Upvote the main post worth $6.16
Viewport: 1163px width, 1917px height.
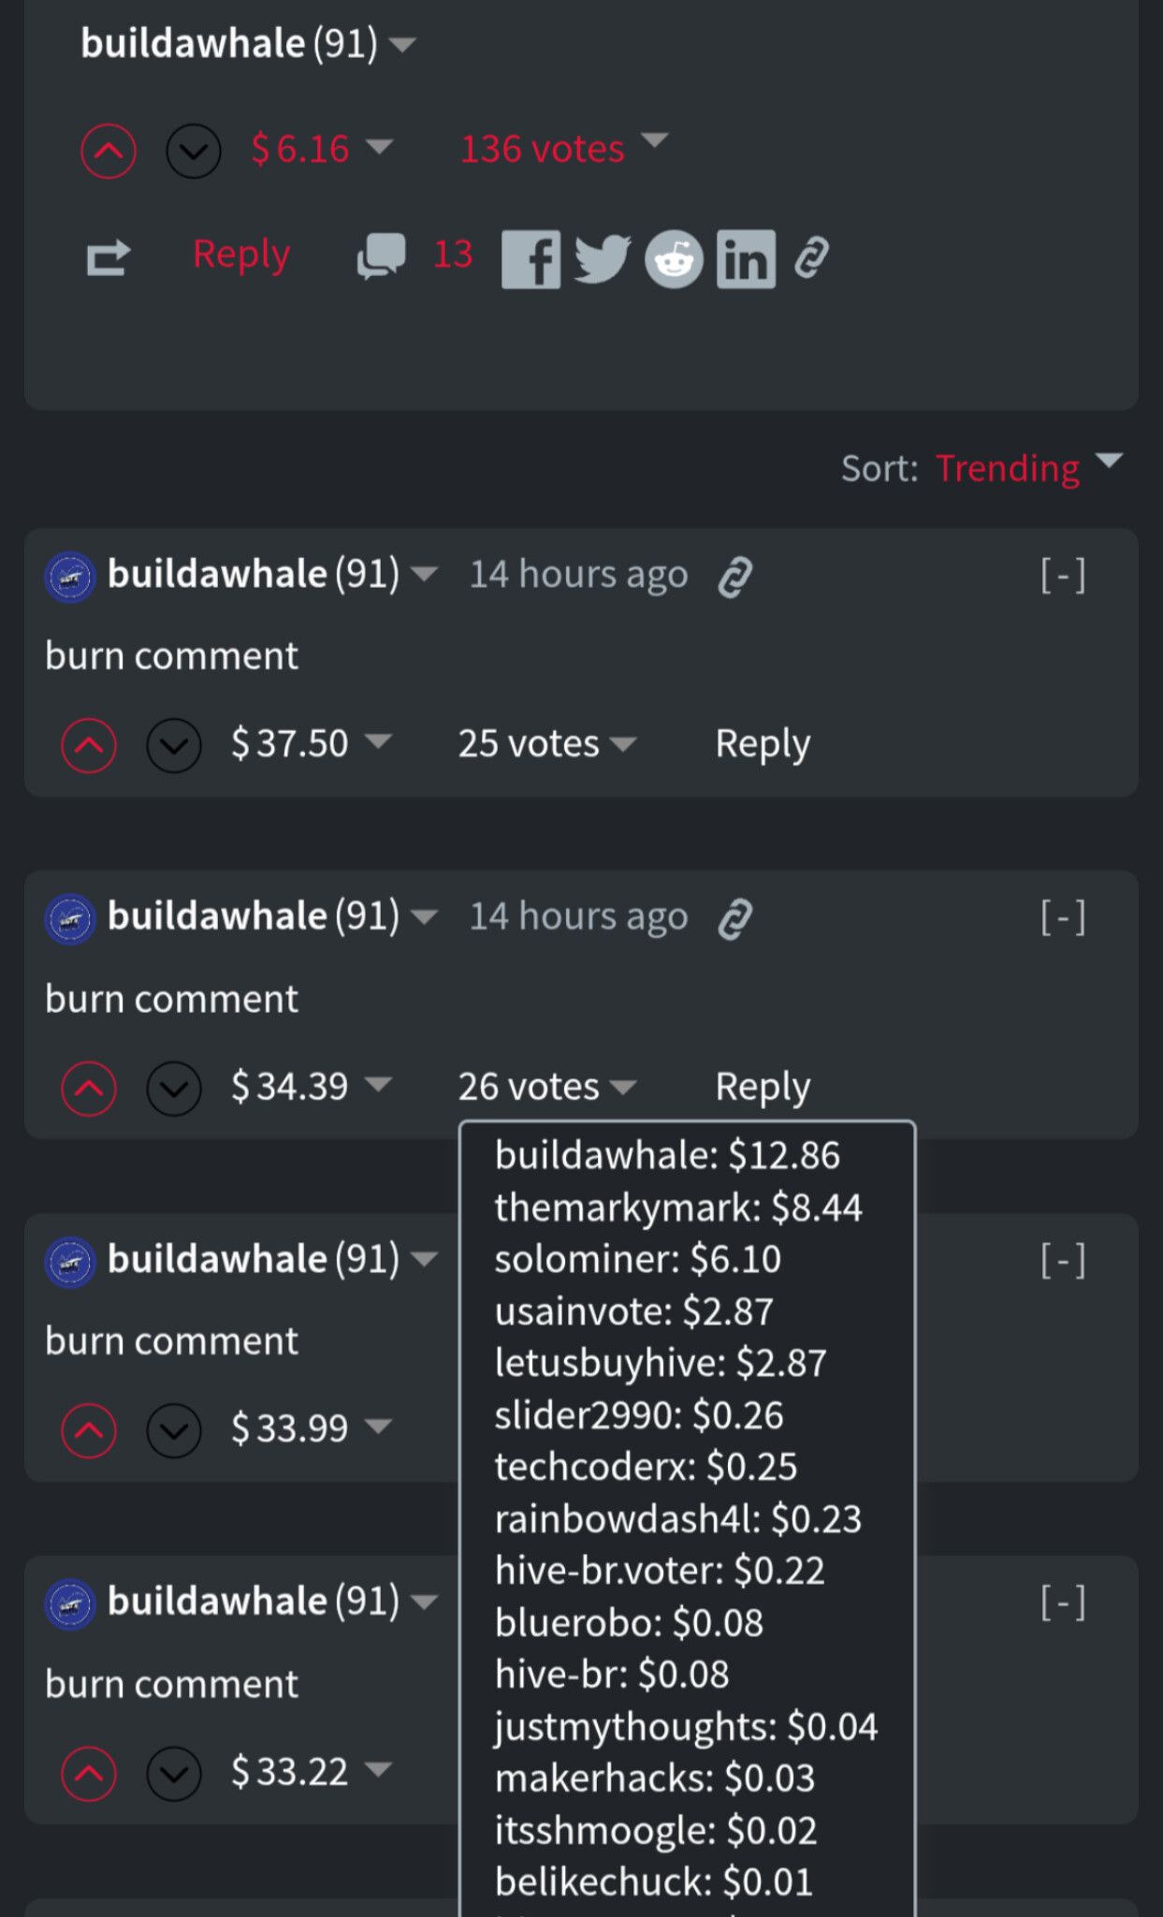109,151
